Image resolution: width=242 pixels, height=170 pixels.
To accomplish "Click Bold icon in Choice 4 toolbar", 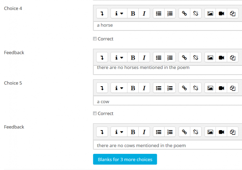I will [x=133, y=13].
